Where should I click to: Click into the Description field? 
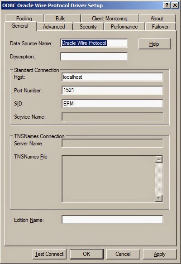click(x=94, y=57)
